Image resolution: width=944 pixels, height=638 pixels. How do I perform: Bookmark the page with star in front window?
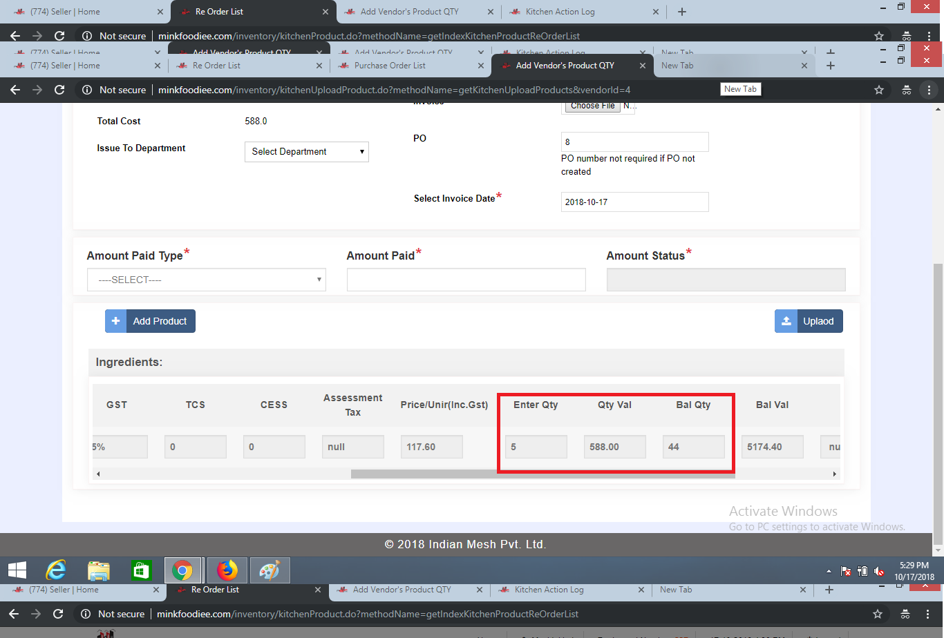click(879, 90)
